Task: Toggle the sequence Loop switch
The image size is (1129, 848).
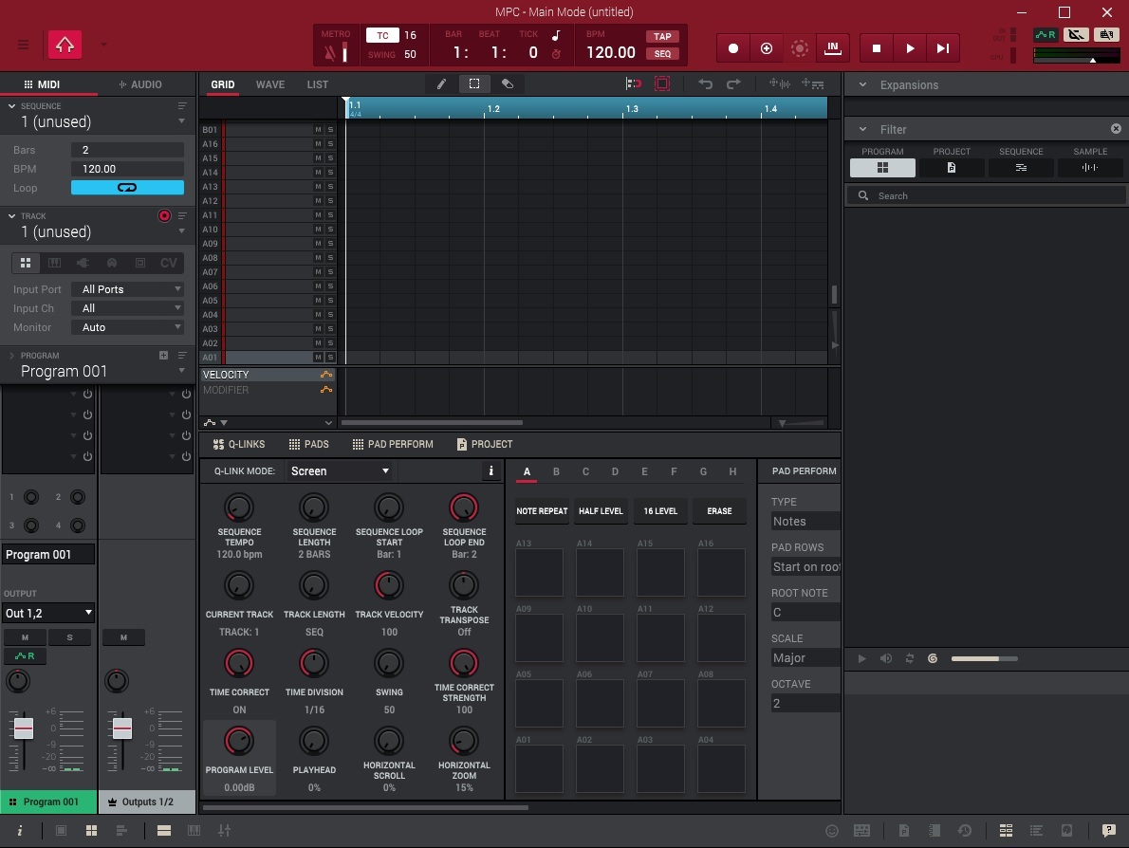Action: (x=127, y=188)
